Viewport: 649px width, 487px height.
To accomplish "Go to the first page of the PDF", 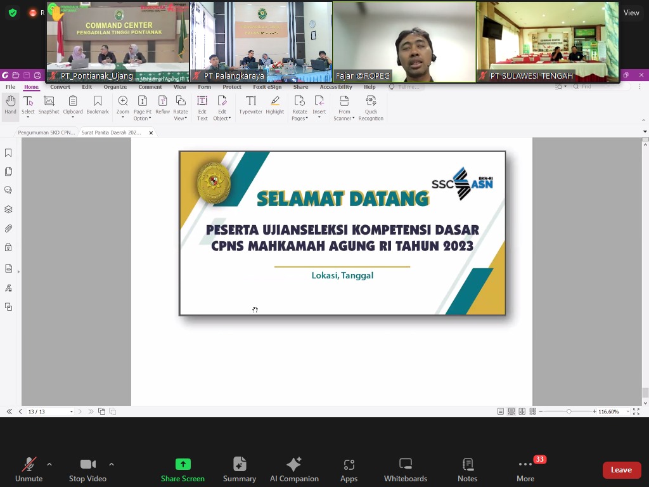I will 9,411.
